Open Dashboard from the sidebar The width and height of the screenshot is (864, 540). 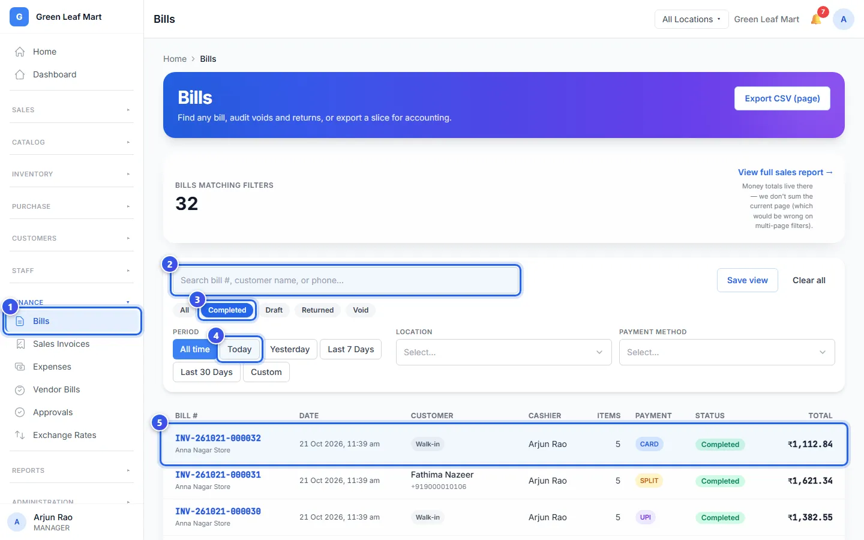pyautogui.click(x=72, y=74)
